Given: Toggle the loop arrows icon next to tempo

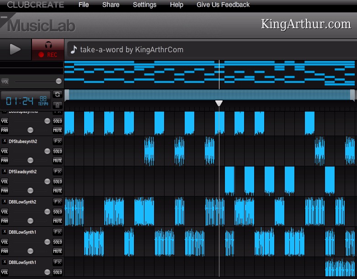Looking at the screenshot, I should [58, 94].
